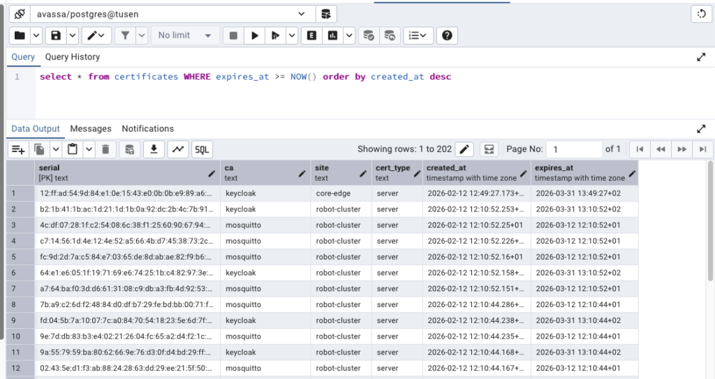Viewport: 715px width, 379px height.
Task: Expand the Filter options dropdown arrow
Action: (x=142, y=35)
